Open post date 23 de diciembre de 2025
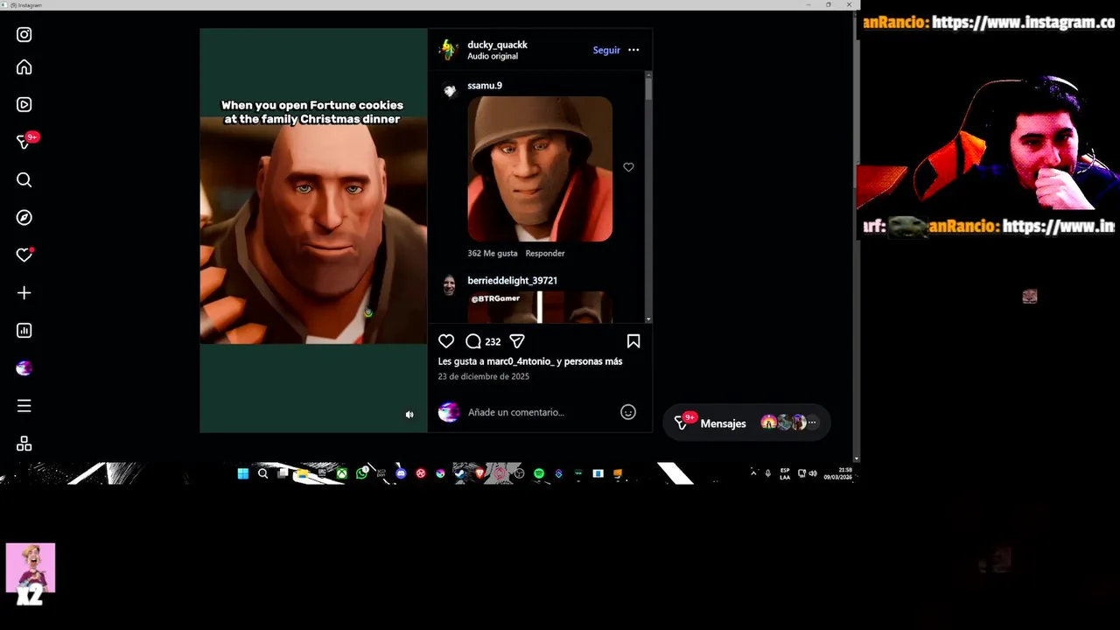Viewport: 1120px width, 630px height. coord(483,376)
